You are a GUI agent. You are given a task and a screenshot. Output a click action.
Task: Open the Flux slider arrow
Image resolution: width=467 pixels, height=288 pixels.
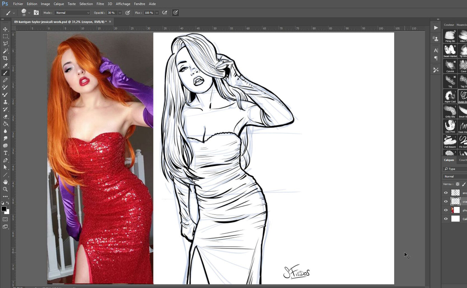coord(157,13)
